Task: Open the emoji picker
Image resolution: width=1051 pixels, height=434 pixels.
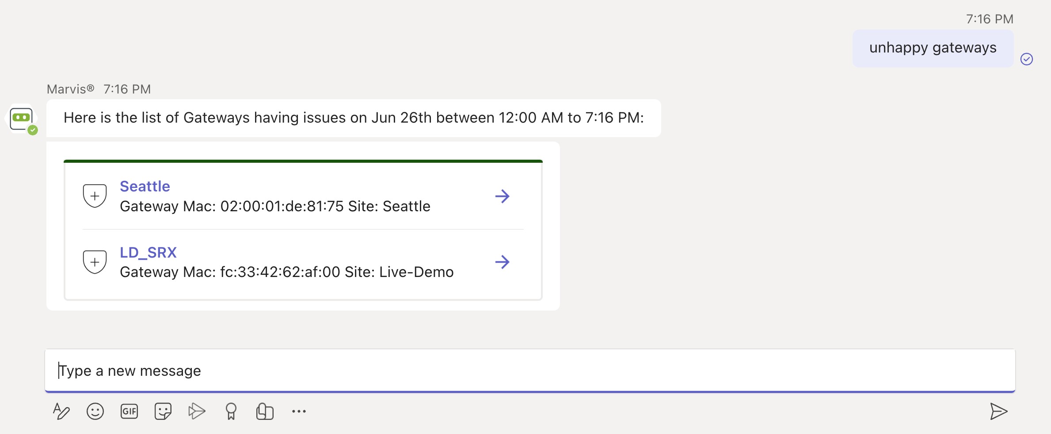Action: [95, 412]
